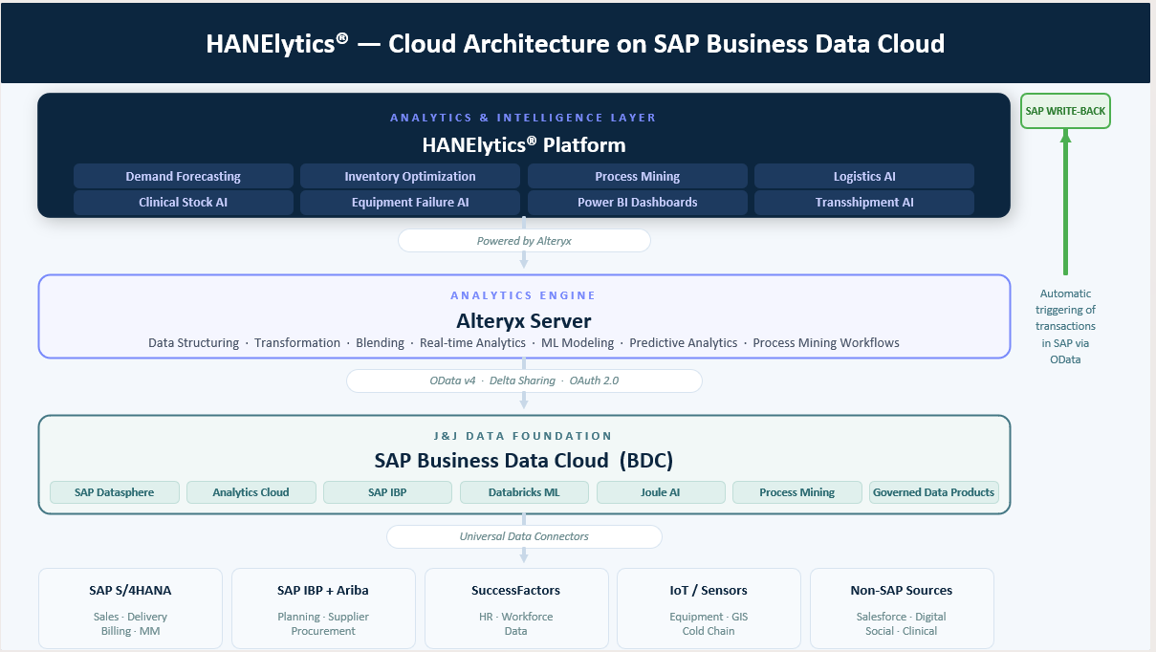The width and height of the screenshot is (1156, 652).
Task: Click the page title HANElytics Cloud Architecture
Action: tap(576, 43)
